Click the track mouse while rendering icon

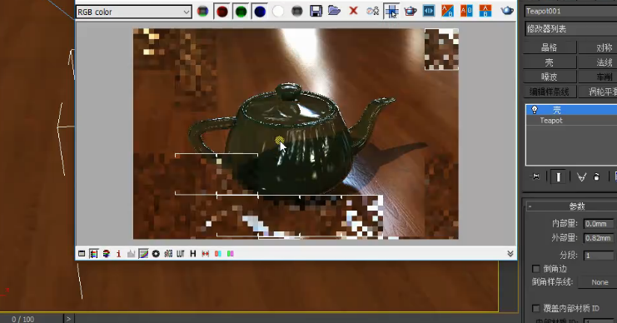pos(372,11)
